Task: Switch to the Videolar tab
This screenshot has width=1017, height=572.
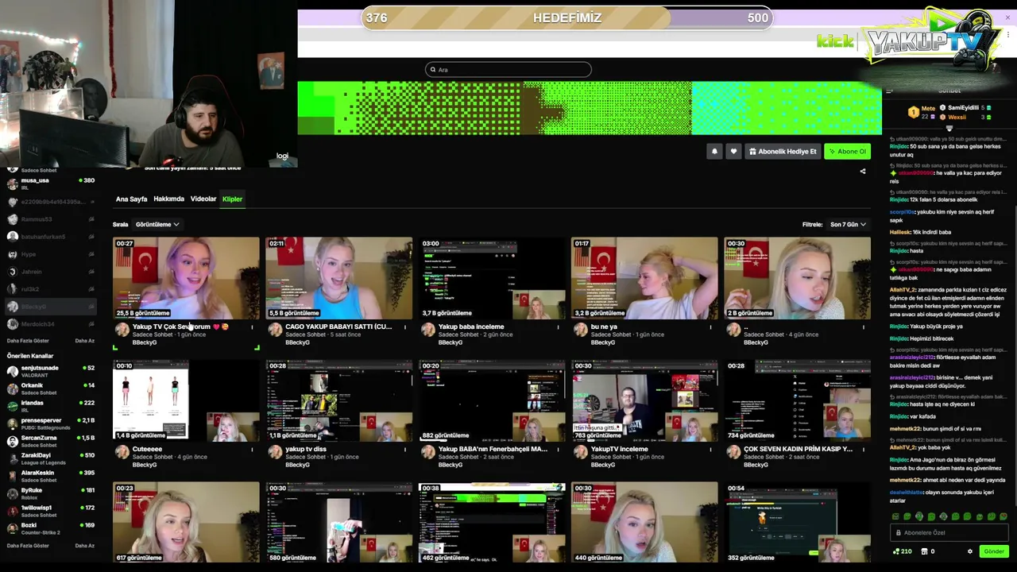Action: (203, 199)
